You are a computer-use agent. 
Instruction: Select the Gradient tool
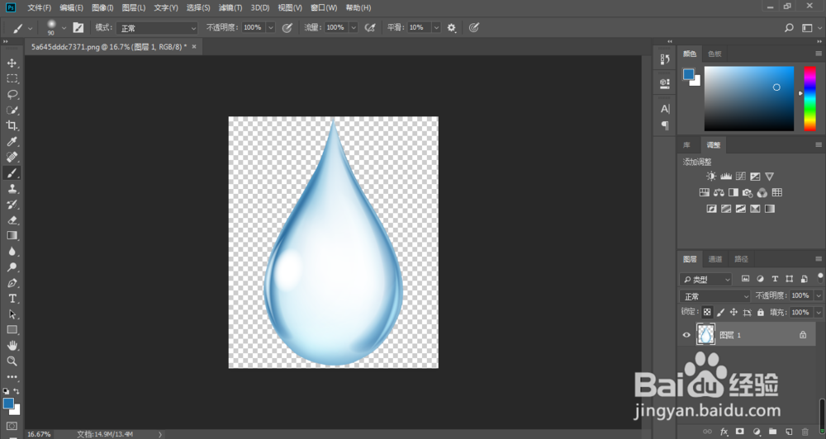(x=12, y=235)
